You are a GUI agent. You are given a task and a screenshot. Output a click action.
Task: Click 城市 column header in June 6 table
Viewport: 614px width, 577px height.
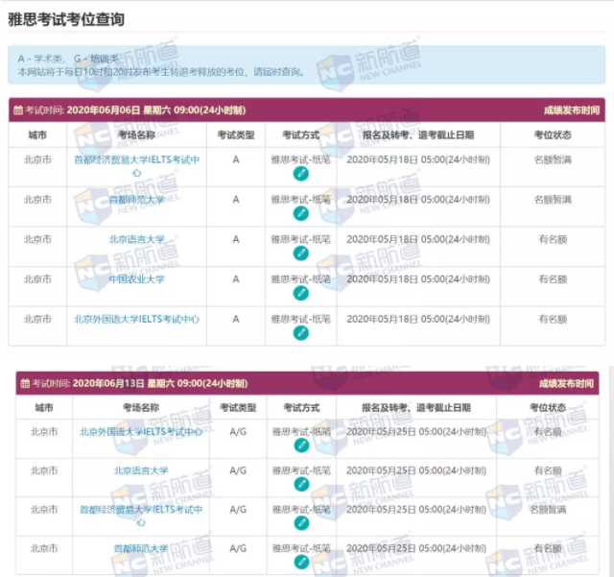pyautogui.click(x=37, y=135)
